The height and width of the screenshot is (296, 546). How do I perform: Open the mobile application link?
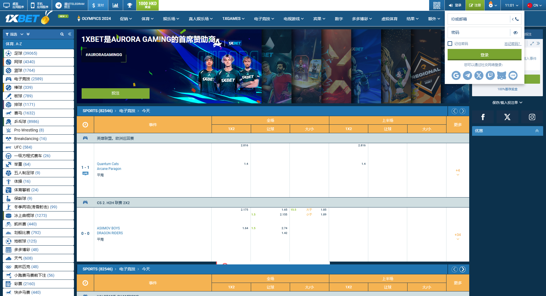point(40,5)
